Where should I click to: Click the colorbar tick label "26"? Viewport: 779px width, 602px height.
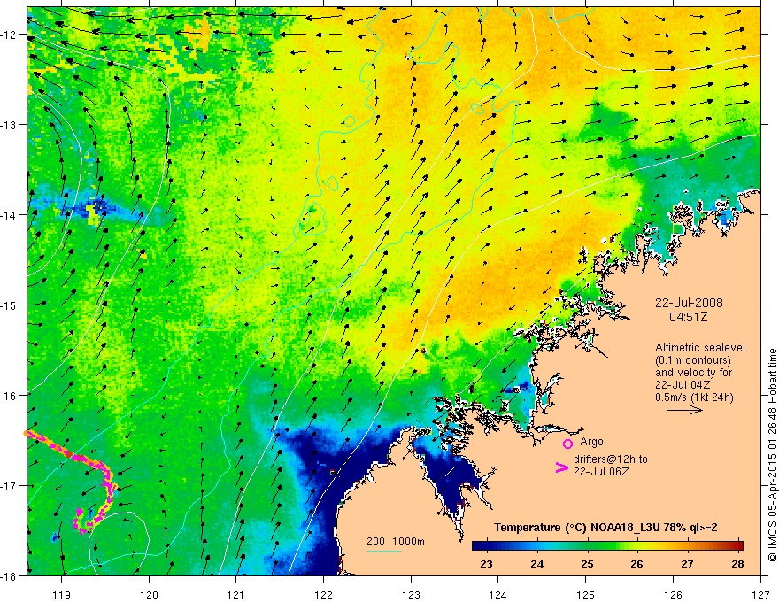(x=636, y=564)
